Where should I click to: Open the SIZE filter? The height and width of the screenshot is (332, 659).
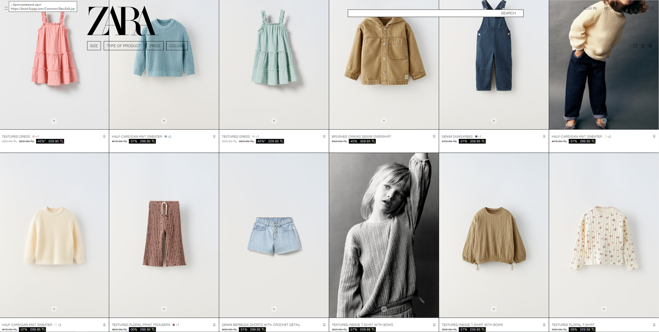point(94,46)
